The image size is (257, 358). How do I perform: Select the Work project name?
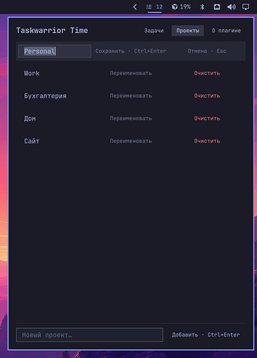32,73
